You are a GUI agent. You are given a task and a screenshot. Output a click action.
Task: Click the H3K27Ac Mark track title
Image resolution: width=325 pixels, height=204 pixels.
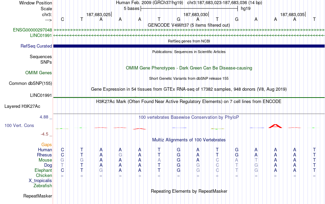189,101
